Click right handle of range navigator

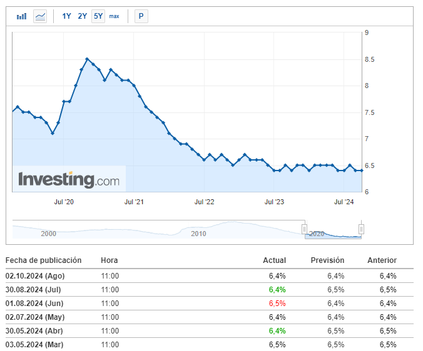point(361,229)
